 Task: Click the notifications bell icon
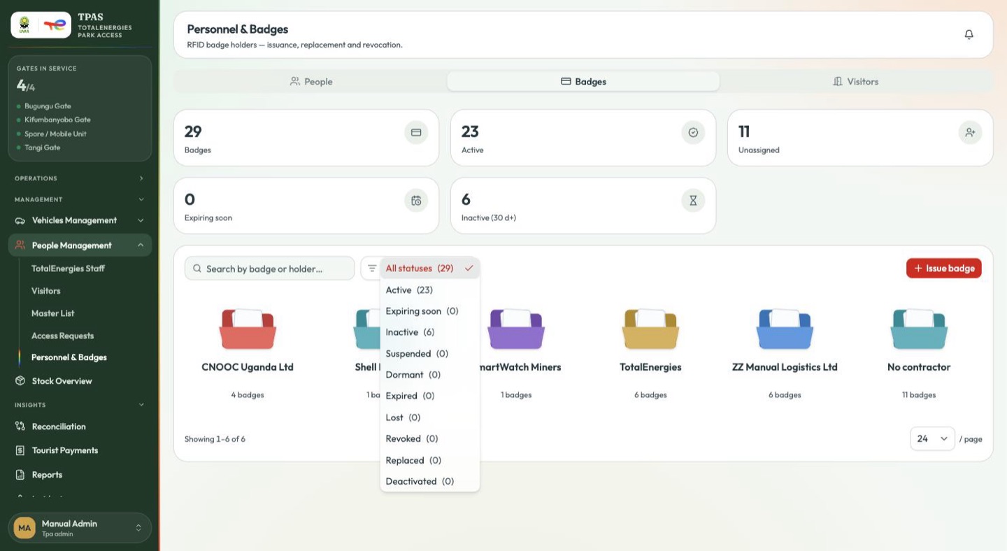[969, 34]
